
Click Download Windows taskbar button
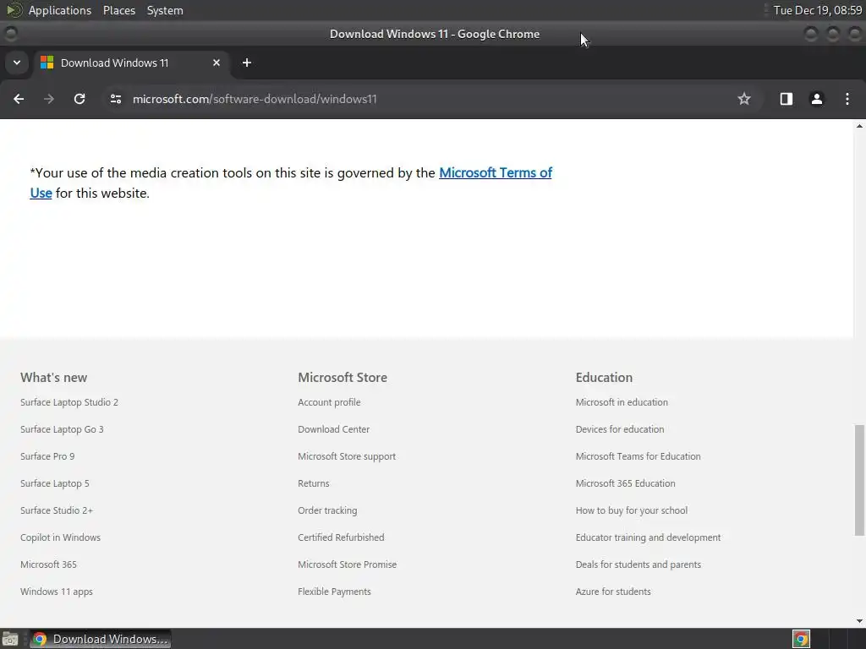(100, 639)
